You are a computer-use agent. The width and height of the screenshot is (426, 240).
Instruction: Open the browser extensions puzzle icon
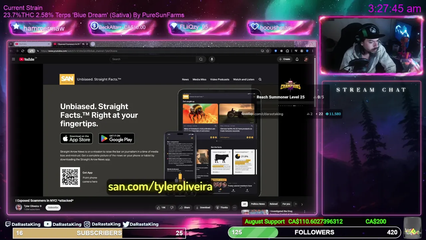pyautogui.click(x=287, y=51)
